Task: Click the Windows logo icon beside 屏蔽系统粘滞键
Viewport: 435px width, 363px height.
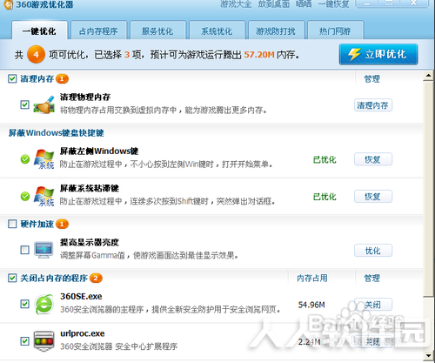Action: [x=44, y=196]
